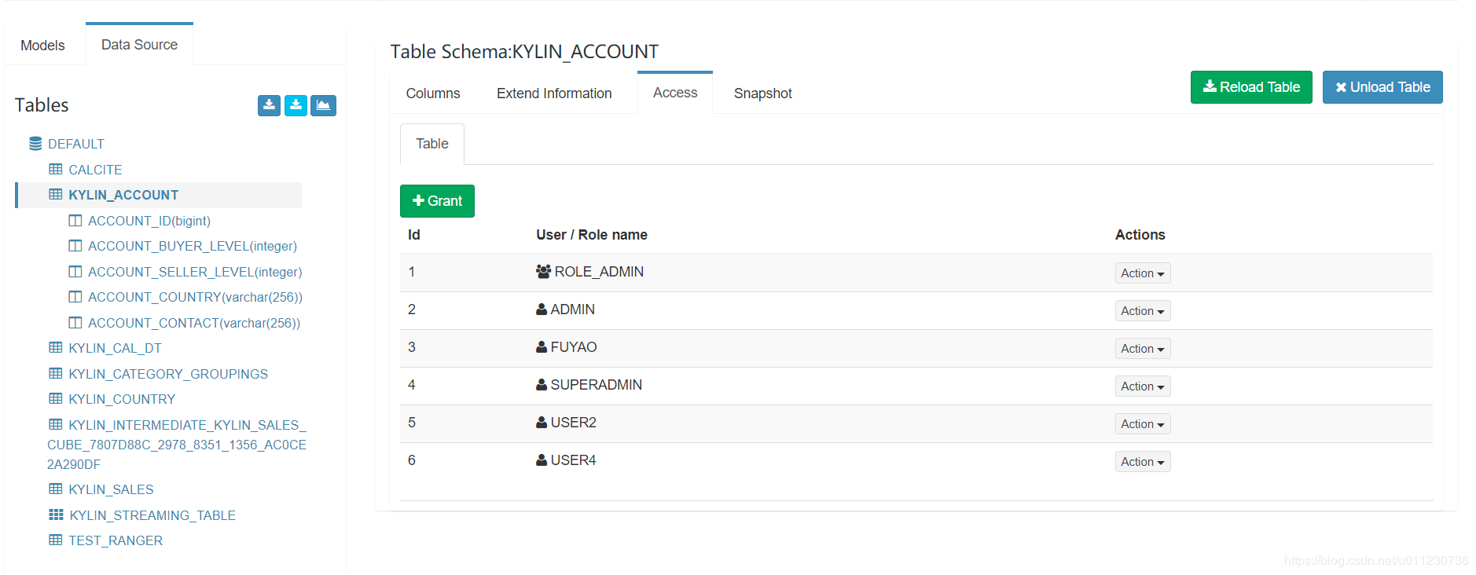Click the green Grant button
Screen dimensions: 1476x575
(x=437, y=201)
